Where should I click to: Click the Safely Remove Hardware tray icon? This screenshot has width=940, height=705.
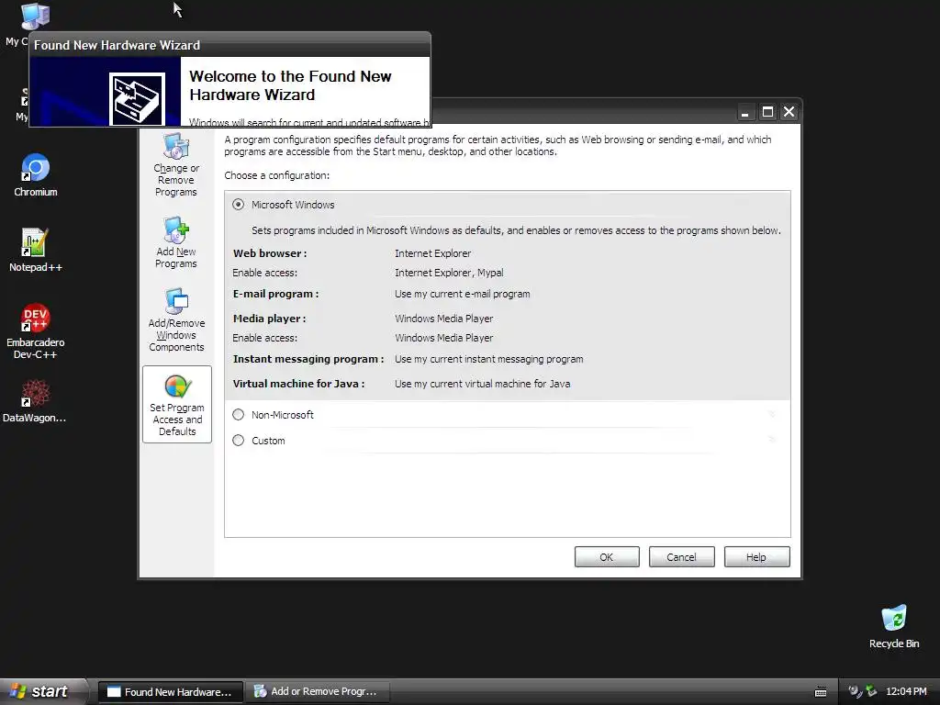tap(871, 691)
